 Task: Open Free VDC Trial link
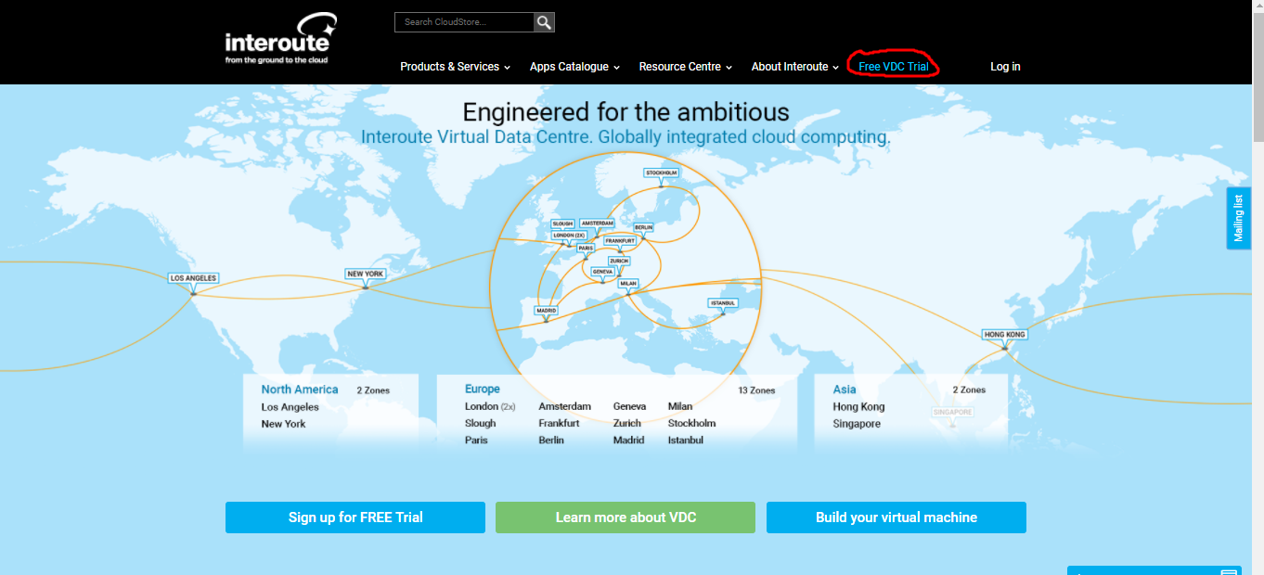coord(894,67)
